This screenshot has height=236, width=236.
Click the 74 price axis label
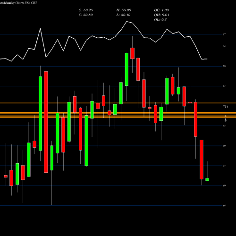(224, 86)
